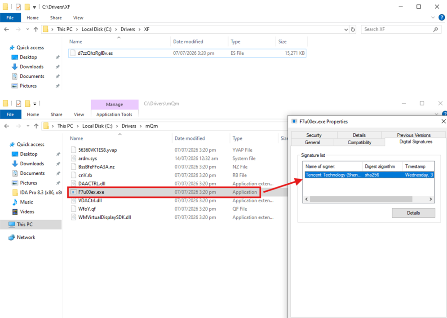Click Local Disk (C:) in XF breadcrumb

click(96, 29)
